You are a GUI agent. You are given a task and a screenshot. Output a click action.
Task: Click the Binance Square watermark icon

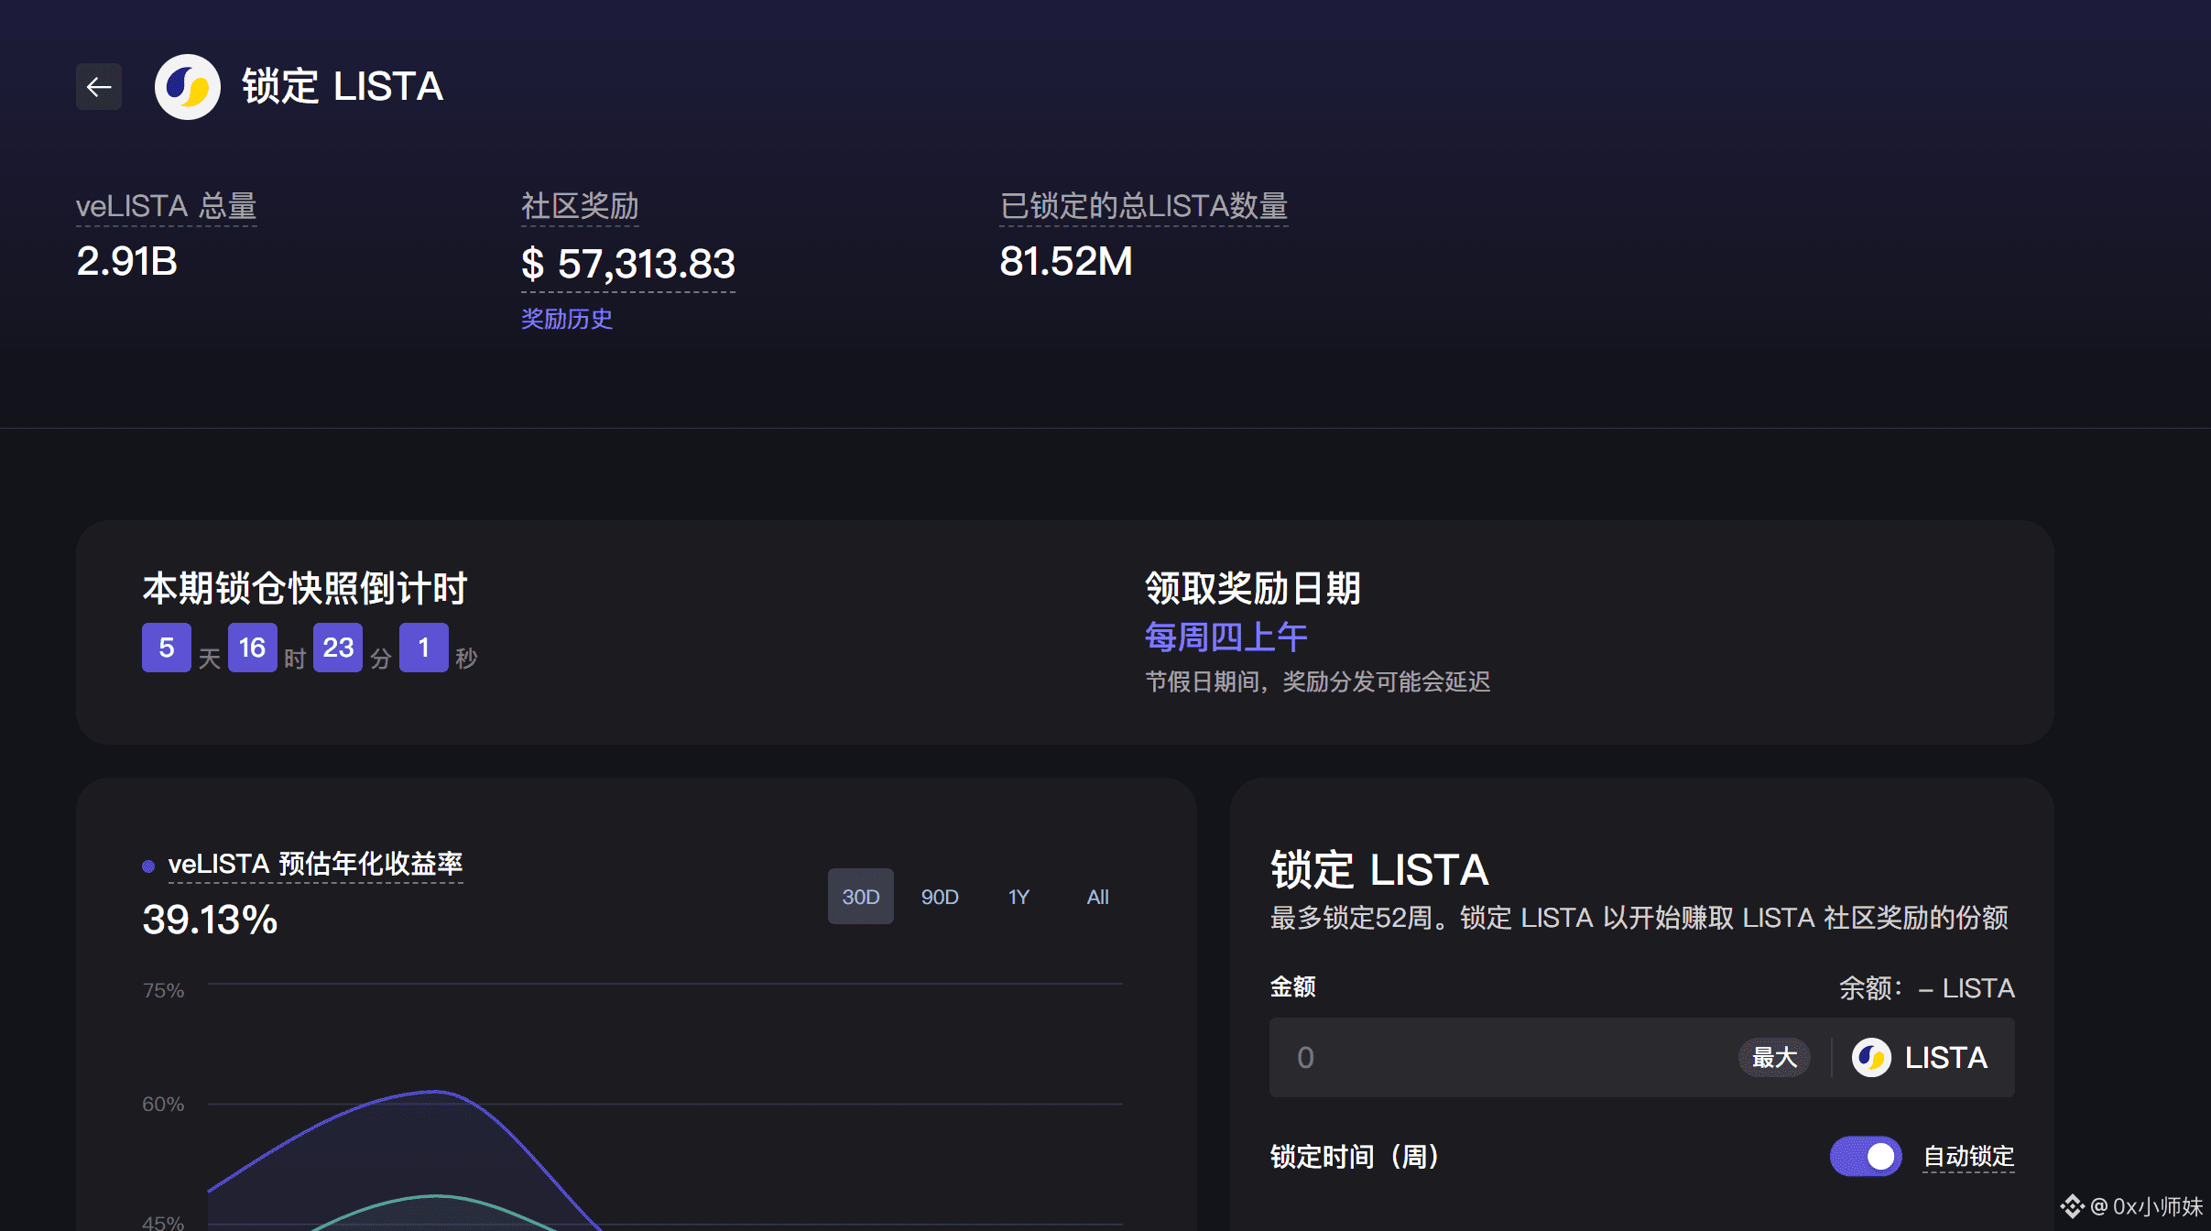point(2072,1206)
